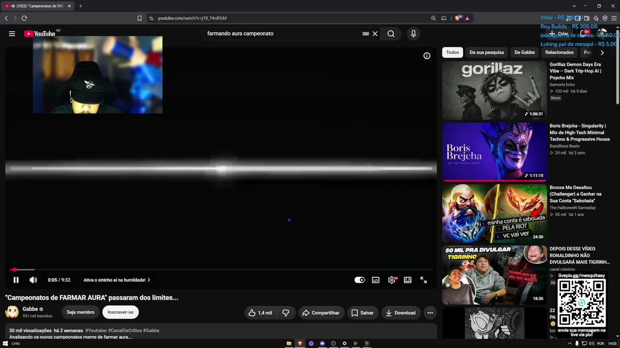Open The HalloweeN Gameplay channel name

pos(573,208)
